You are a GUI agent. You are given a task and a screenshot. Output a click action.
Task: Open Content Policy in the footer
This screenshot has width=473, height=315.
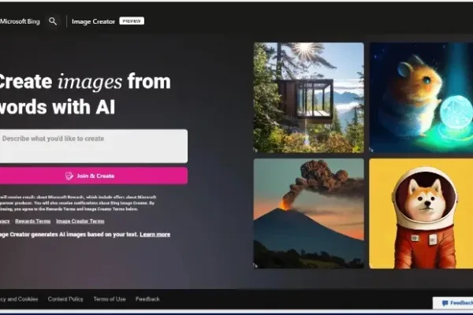coord(65,299)
